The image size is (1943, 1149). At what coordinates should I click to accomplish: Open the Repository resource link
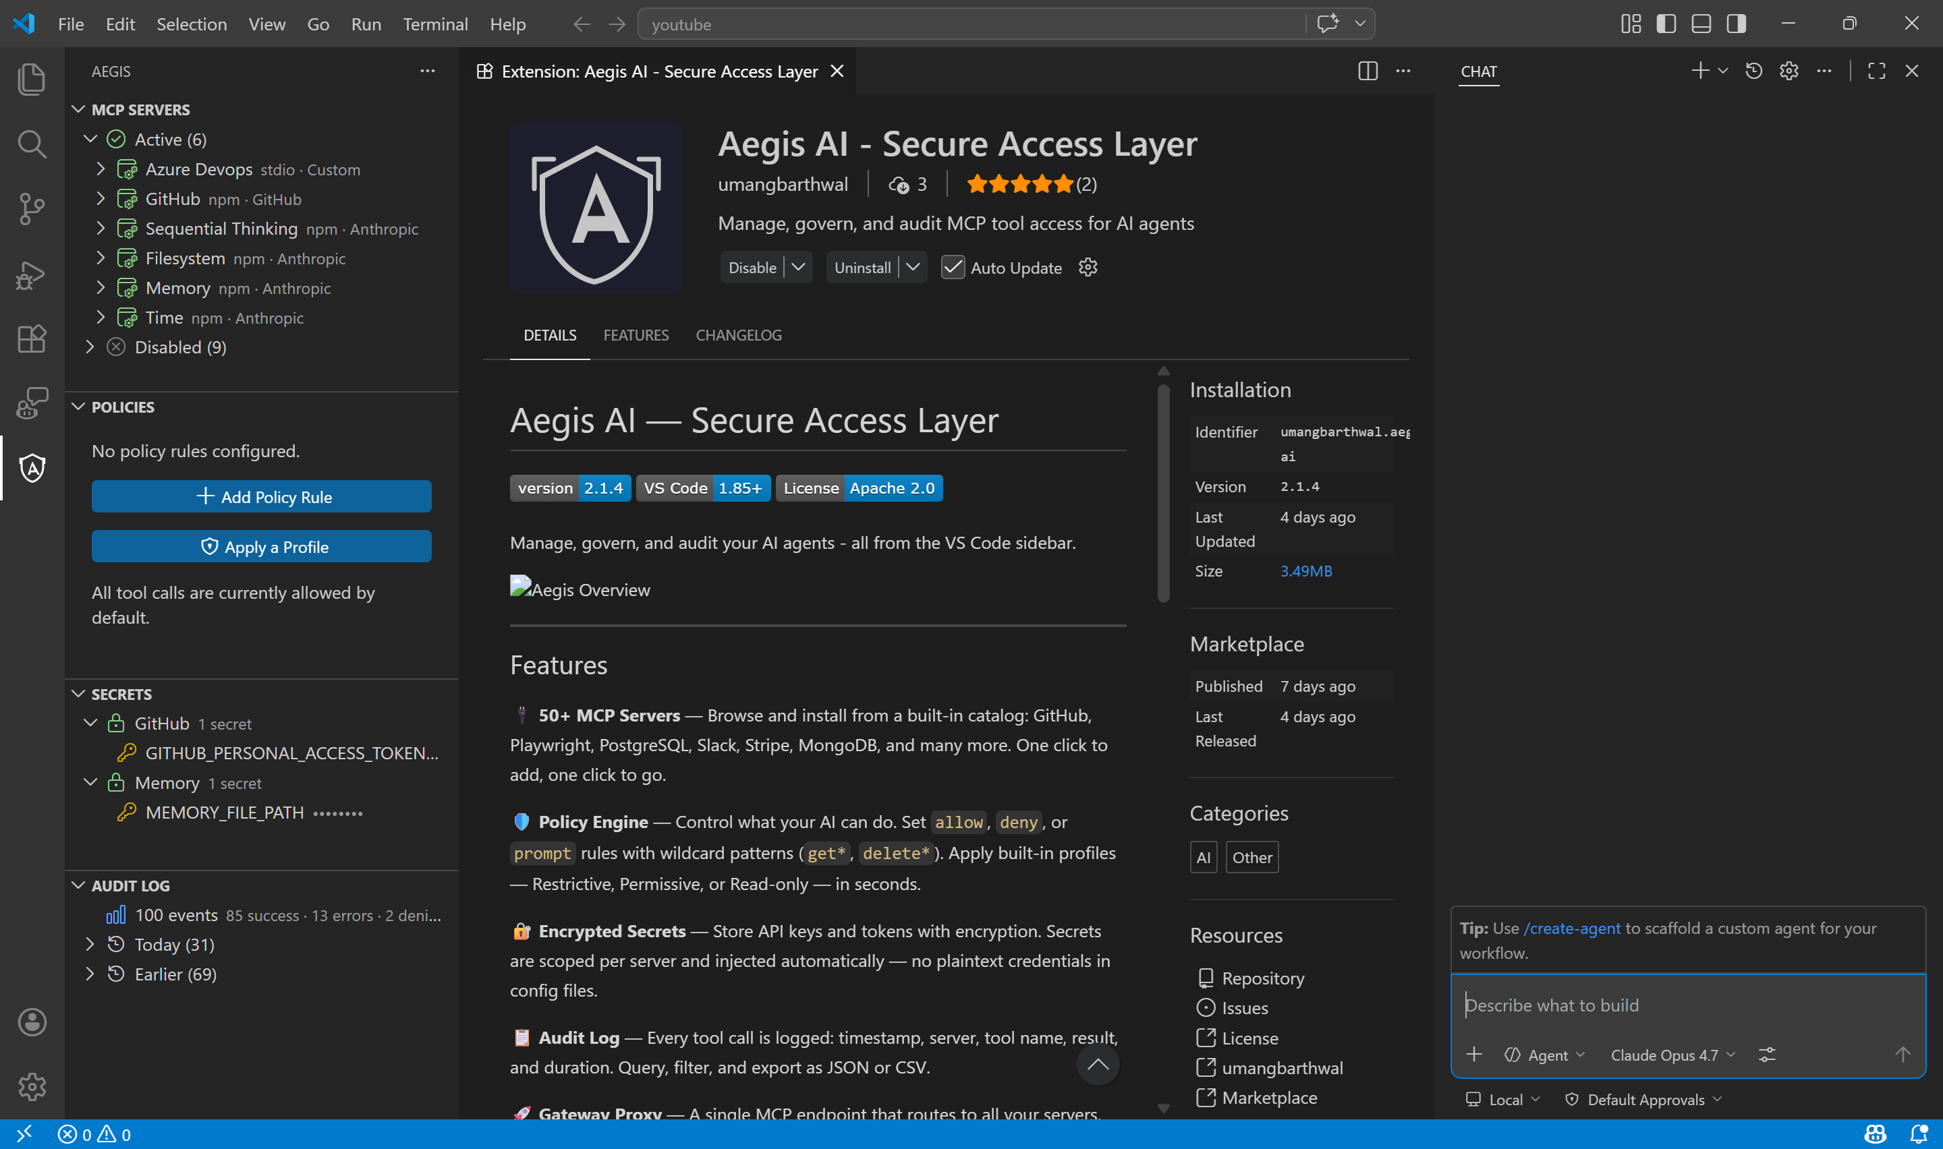(x=1262, y=978)
